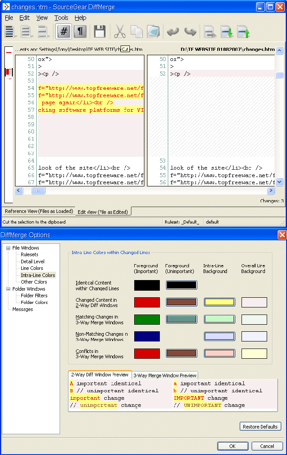This screenshot has height=455, width=287.
Task: Click the Copy toolbar icon
Action: (136, 31)
